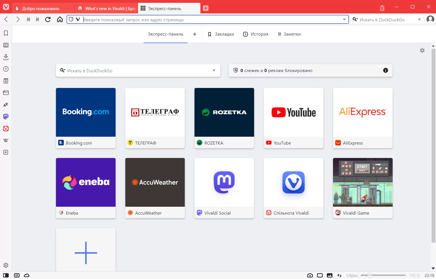The height and width of the screenshot is (279, 436).
Task: Show tracker blocking info icon
Action: [386, 70]
